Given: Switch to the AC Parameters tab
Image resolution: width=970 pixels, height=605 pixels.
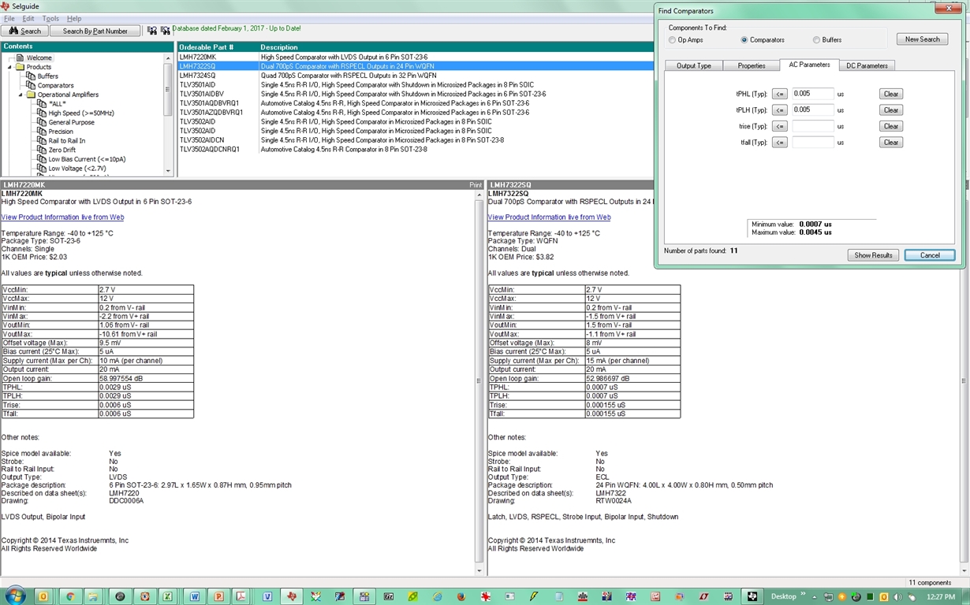Looking at the screenshot, I should 809,65.
